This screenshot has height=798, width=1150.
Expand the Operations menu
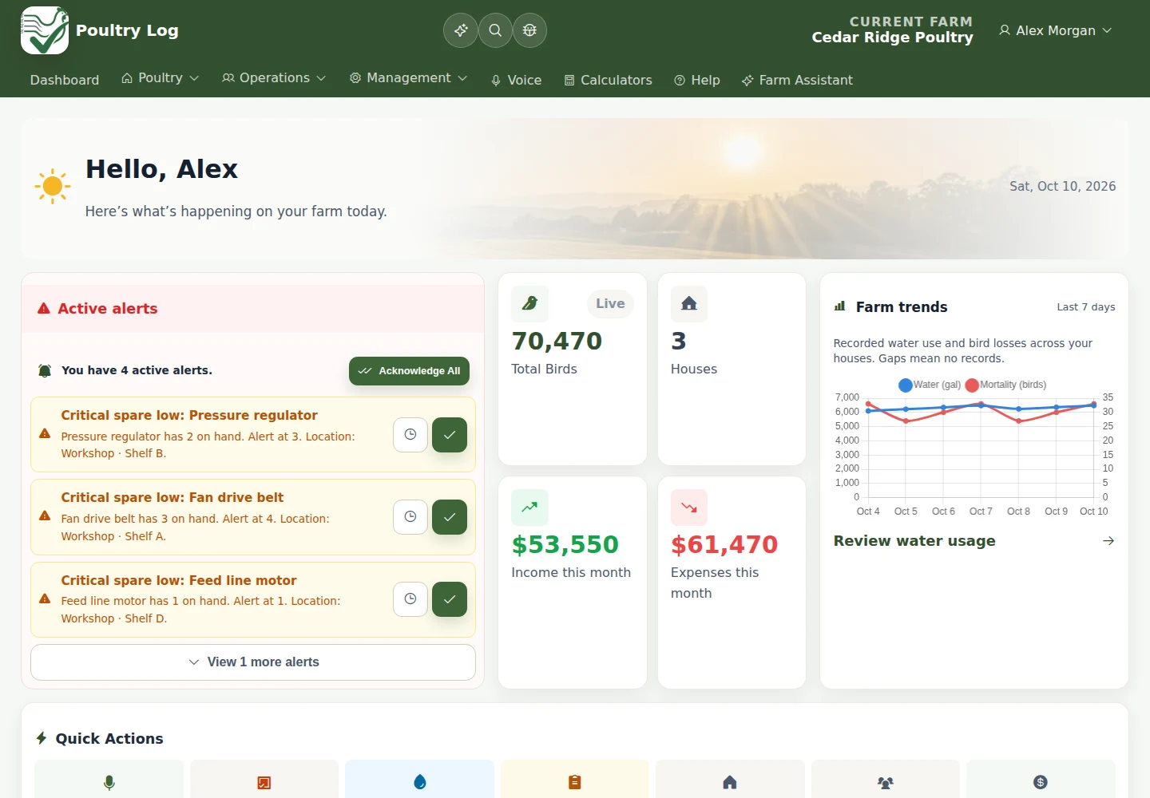coord(274,78)
